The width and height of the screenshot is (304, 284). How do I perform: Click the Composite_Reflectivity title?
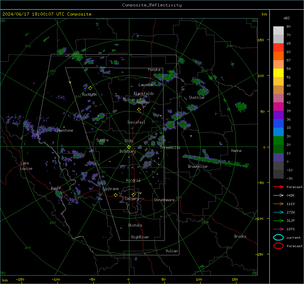click(152, 5)
